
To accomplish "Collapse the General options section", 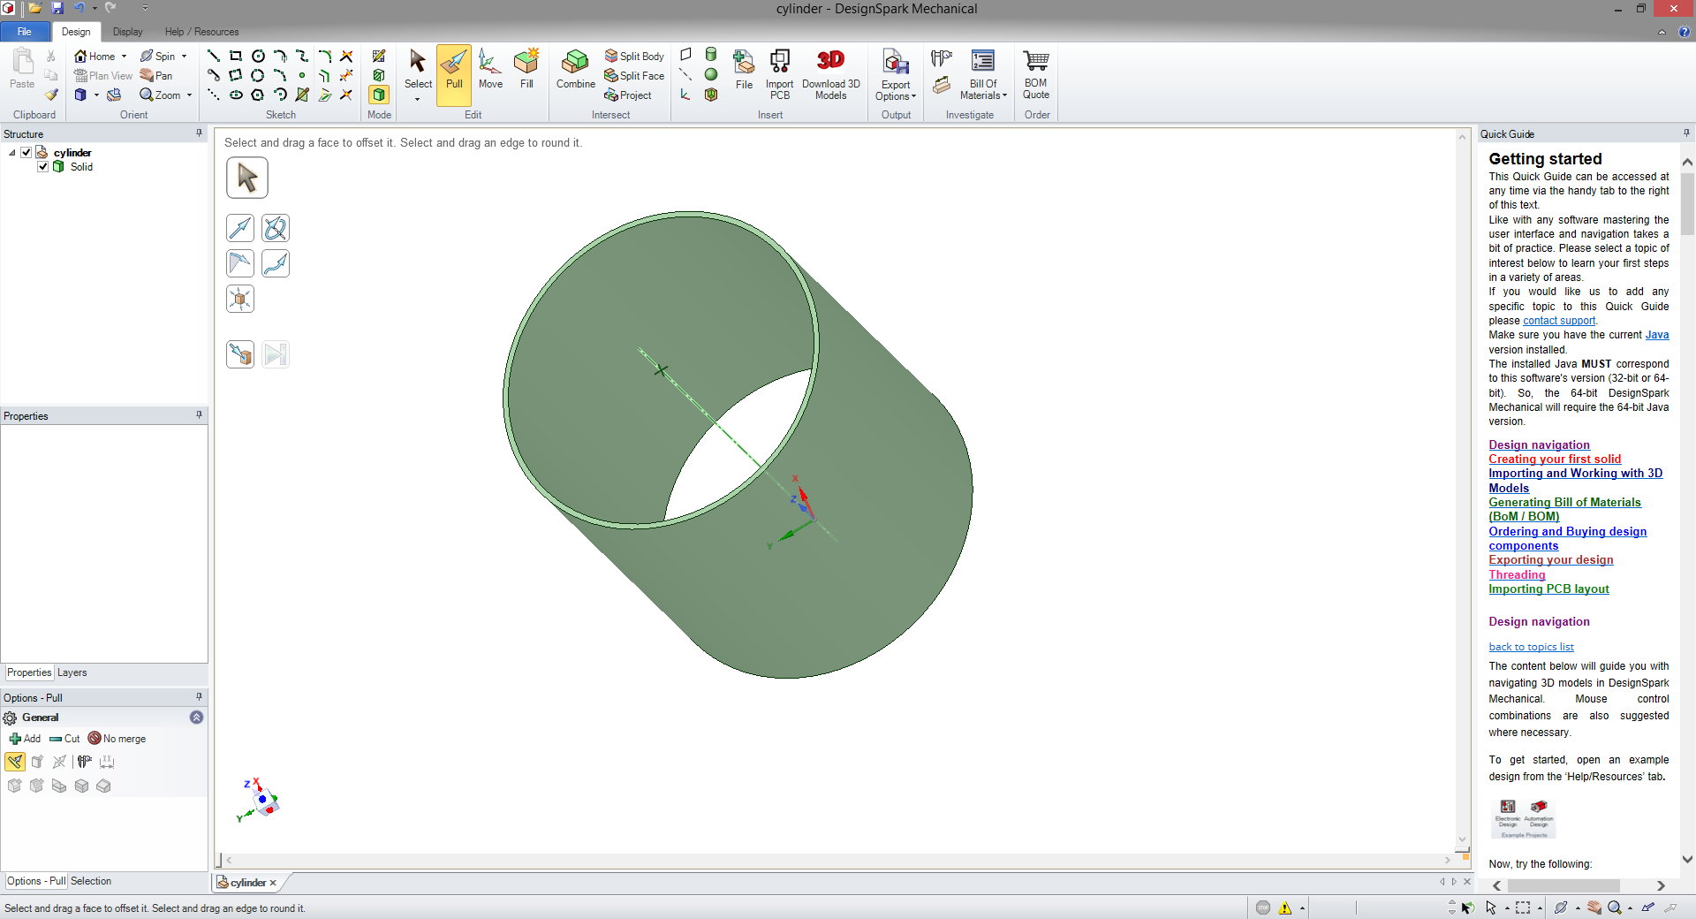I will 196,718.
